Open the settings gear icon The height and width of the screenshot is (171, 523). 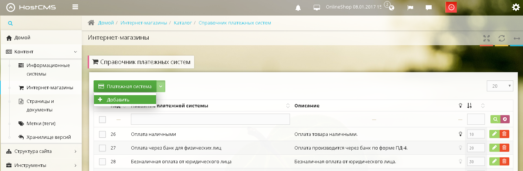(x=516, y=7)
